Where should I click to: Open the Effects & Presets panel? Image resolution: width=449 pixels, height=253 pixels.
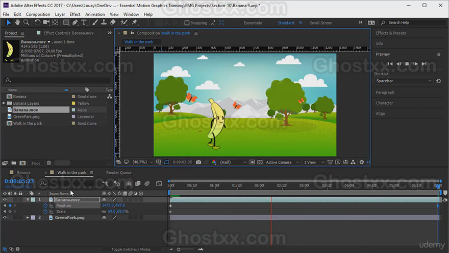point(391,33)
